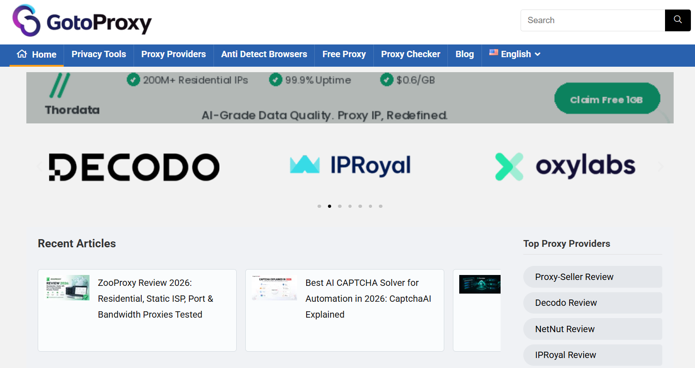Open Anti Detect Browsers menu item
Viewport: 695px width, 368px height.
point(264,54)
